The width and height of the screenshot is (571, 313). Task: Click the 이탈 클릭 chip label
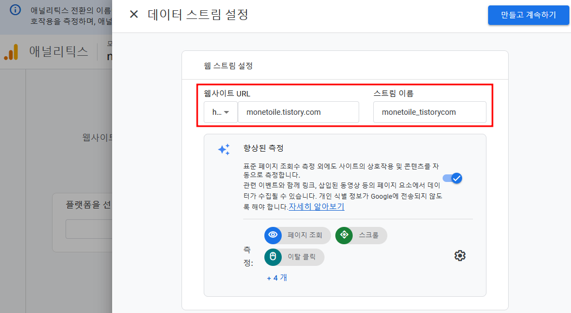pos(302,257)
